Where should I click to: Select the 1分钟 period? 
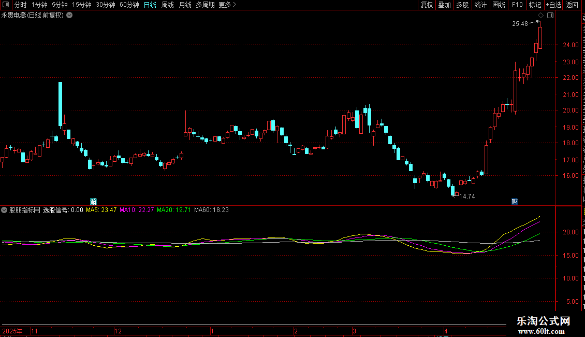coord(39,5)
